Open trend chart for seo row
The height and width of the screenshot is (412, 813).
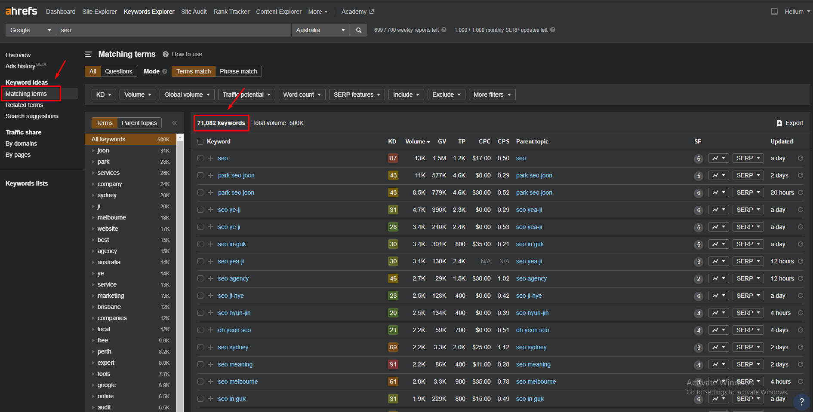719,158
